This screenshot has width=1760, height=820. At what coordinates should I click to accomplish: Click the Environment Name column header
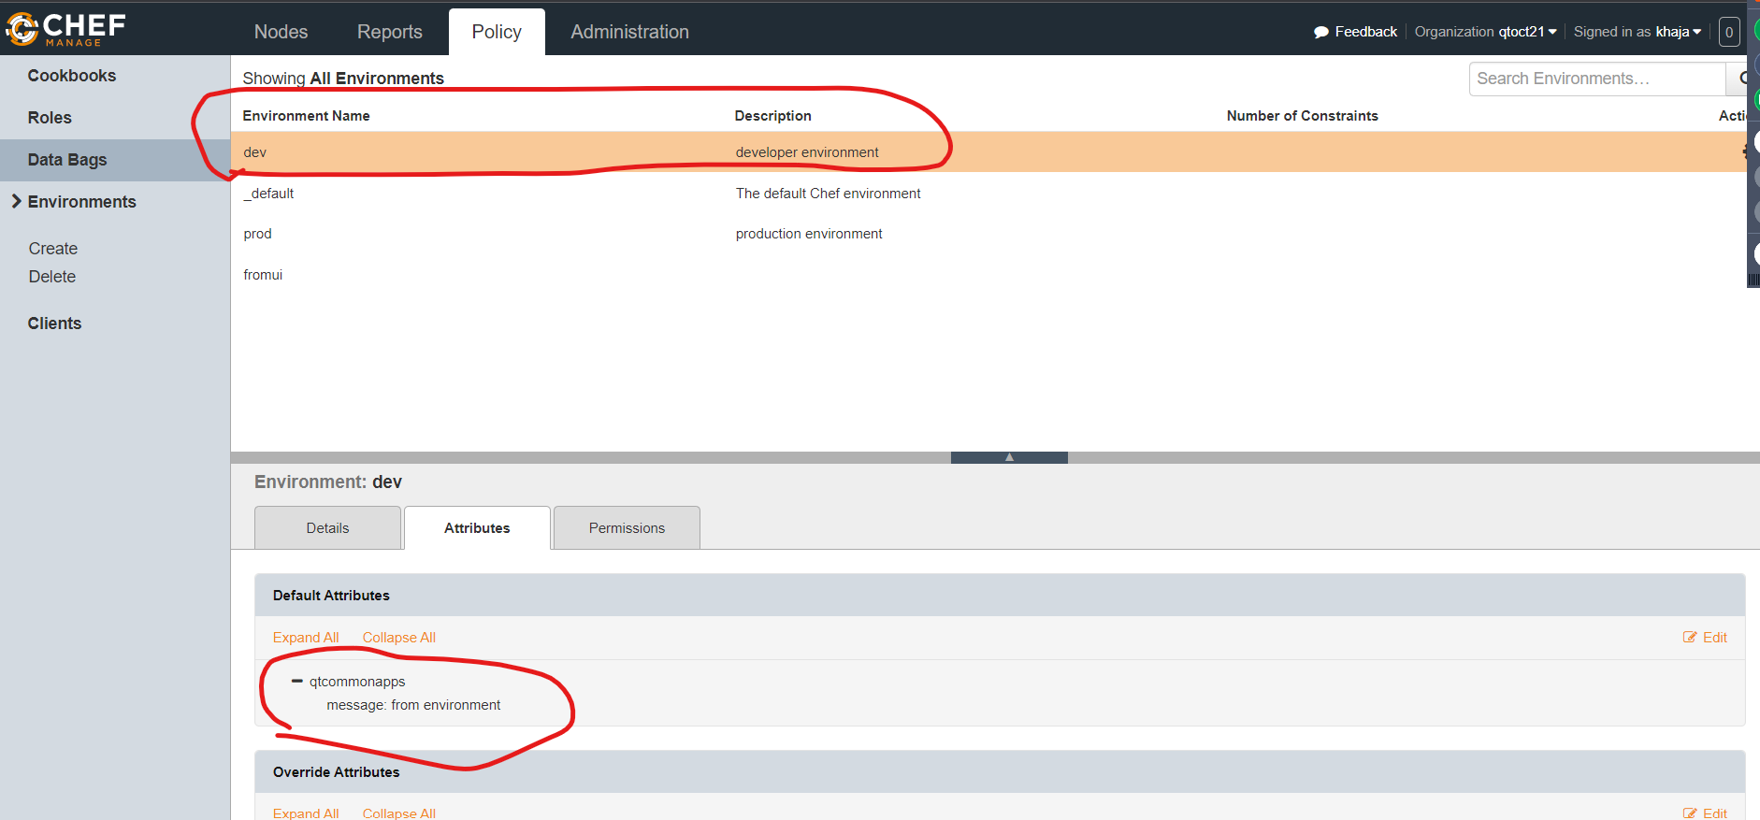306,116
